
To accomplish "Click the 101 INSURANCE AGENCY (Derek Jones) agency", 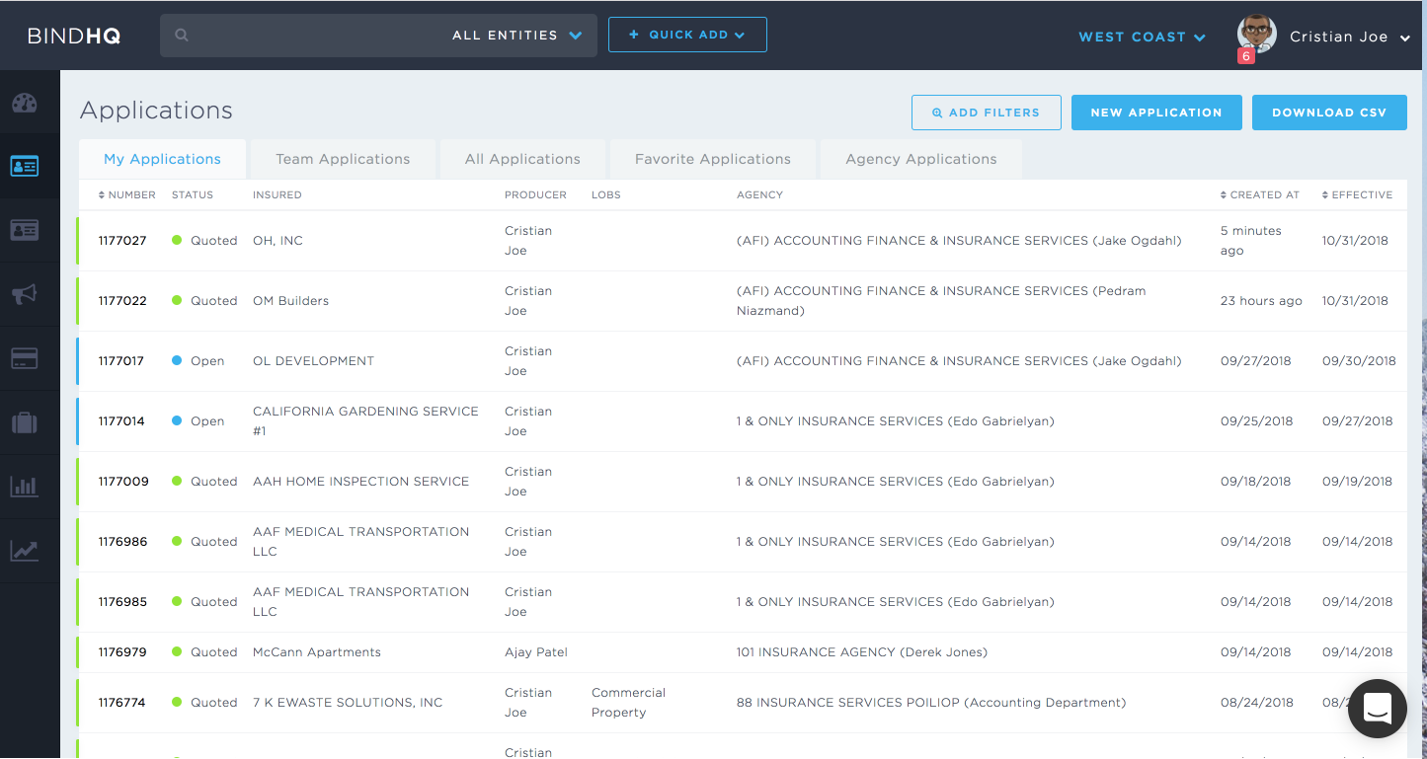I will [x=862, y=652].
